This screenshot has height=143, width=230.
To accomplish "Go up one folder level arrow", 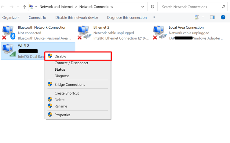I will (24, 7).
